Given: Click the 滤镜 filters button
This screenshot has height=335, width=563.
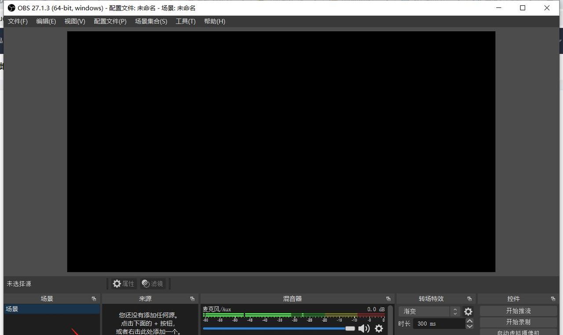Looking at the screenshot, I should 153,284.
